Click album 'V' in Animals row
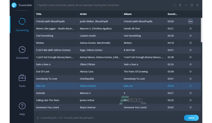Image resolution: width=212 pixels, height=123 pixels. pyautogui.click(x=125, y=93)
